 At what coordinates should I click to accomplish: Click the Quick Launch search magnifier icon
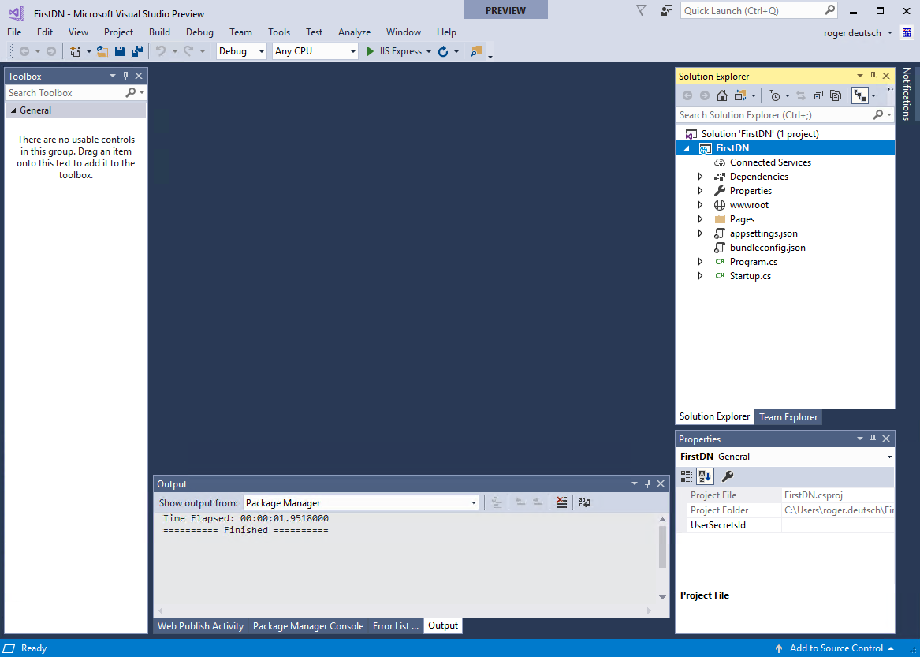tap(829, 10)
